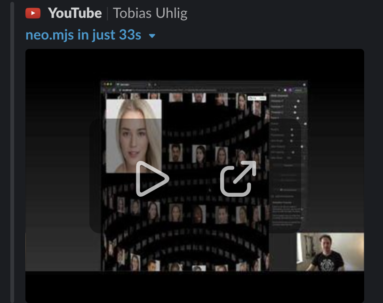Click the top slider in the settings panel

click(297, 101)
